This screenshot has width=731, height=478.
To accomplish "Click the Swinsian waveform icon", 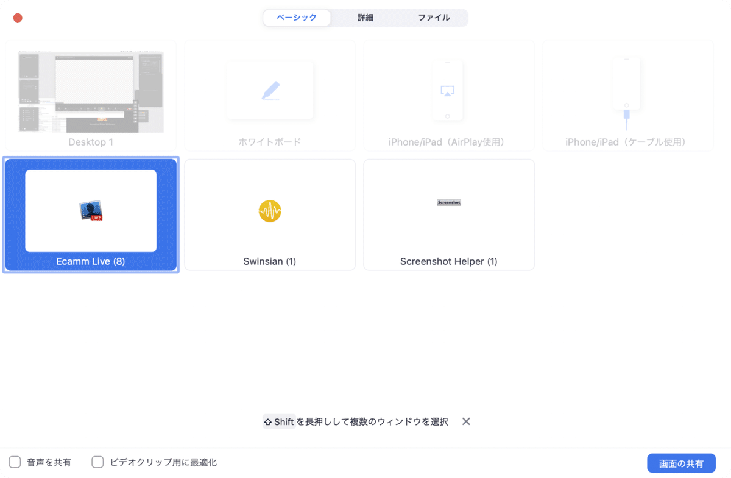I will click(270, 211).
